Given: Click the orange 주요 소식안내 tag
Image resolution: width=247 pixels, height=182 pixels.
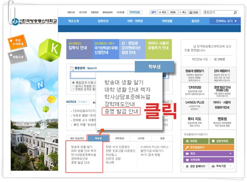Looking at the screenshot, I should click(x=17, y=42).
